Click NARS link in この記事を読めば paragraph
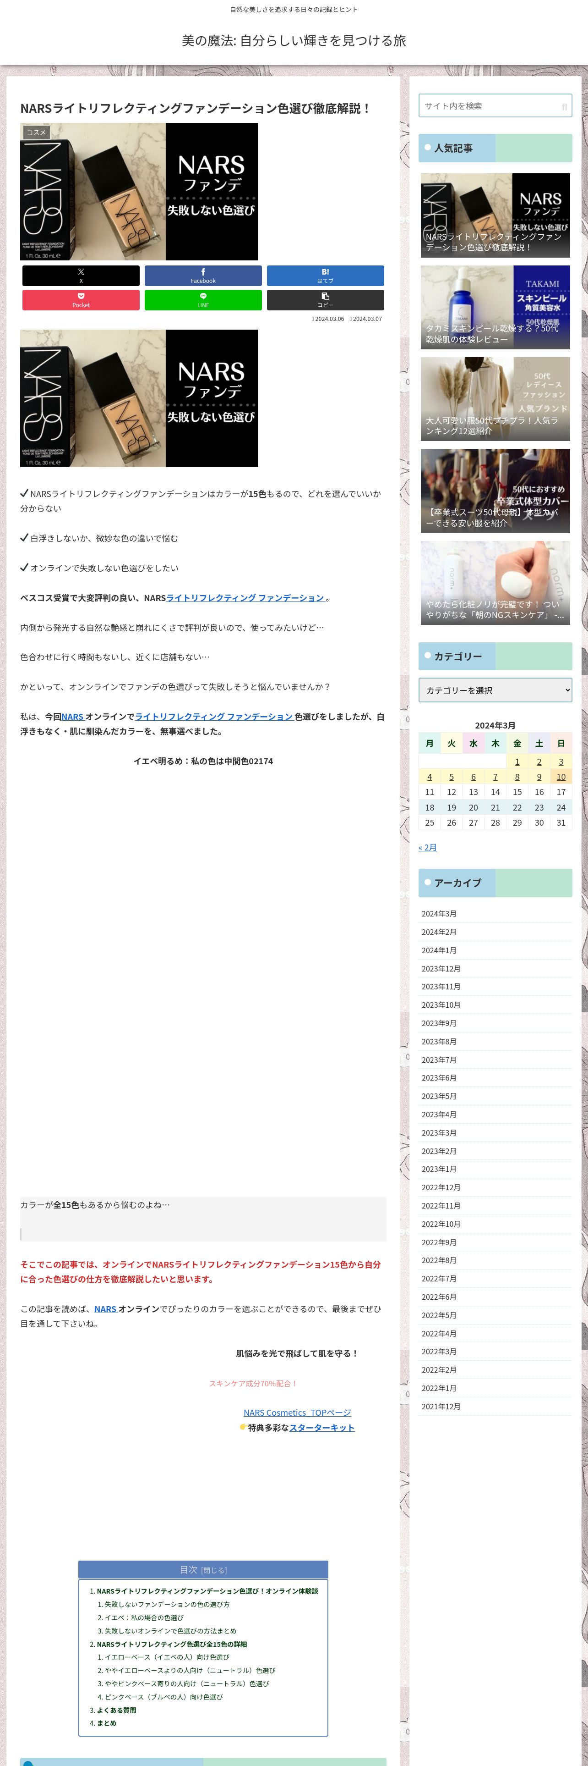This screenshot has width=588, height=1766. (105, 1309)
